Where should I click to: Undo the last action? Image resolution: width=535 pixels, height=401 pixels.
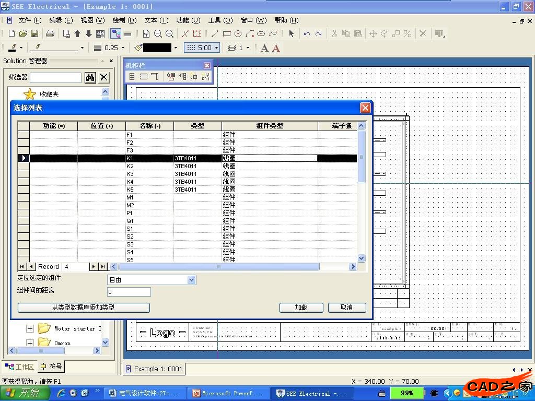(307, 33)
